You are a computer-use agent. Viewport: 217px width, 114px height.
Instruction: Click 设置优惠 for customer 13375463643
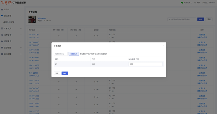[x=202, y=88]
